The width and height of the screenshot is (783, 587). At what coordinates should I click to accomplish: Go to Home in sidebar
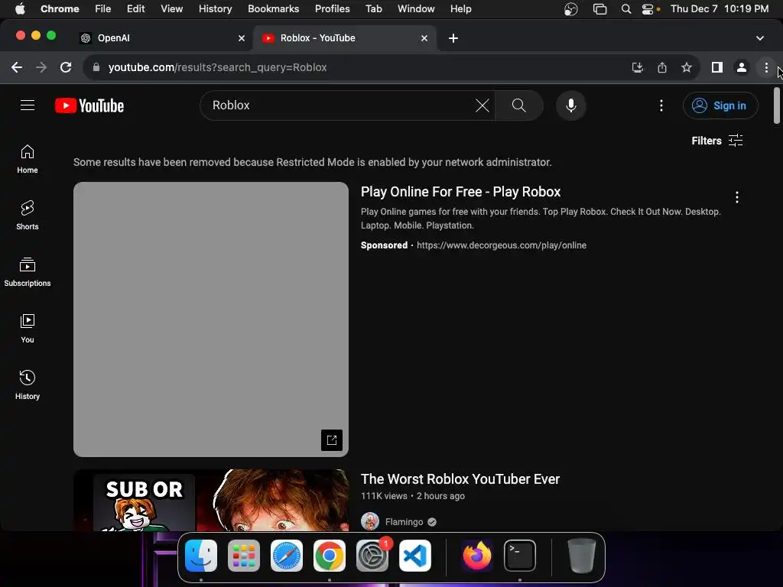click(28, 159)
